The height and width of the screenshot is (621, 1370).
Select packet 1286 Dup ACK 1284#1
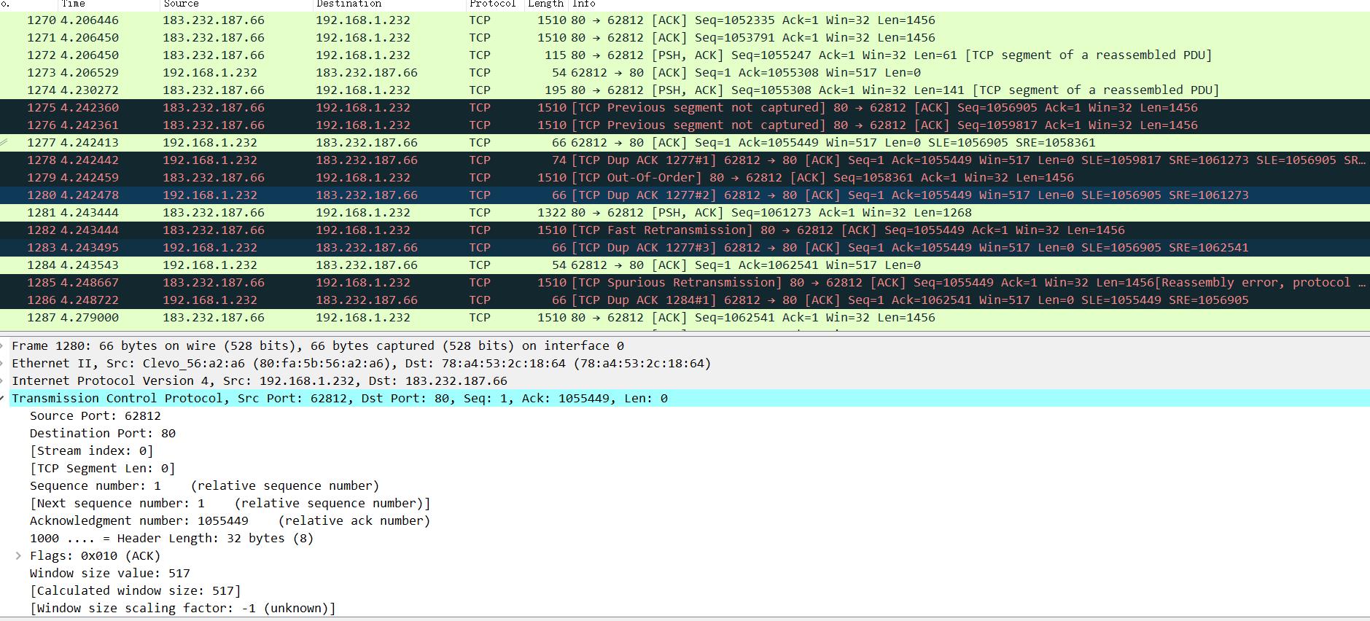tap(685, 300)
